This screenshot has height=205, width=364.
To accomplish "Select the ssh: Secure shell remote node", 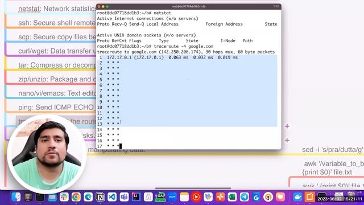I will point(57,23).
